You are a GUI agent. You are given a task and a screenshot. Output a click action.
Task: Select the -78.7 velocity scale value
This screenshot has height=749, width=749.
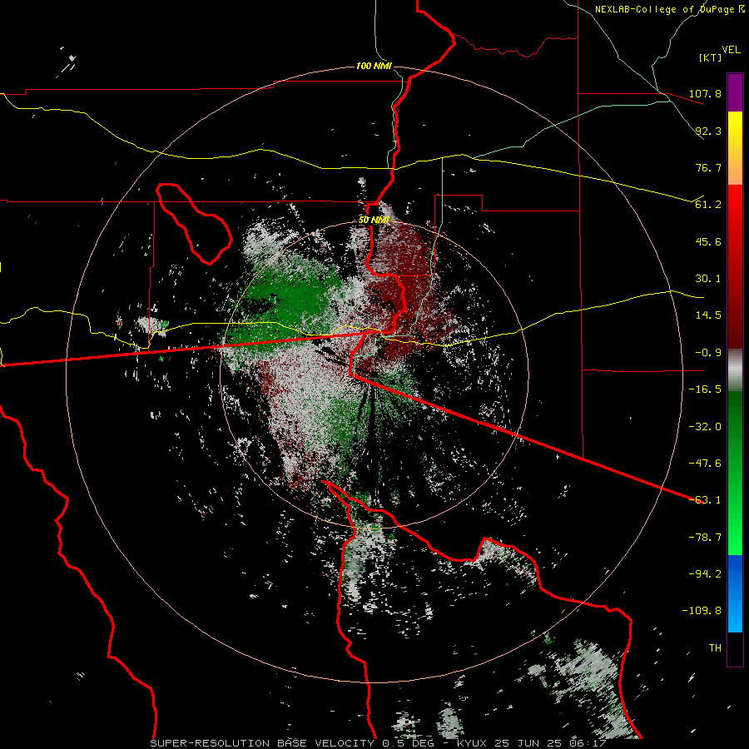(x=705, y=538)
